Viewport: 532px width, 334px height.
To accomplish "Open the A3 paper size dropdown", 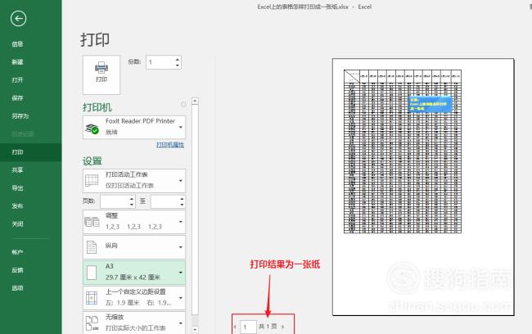I will click(x=134, y=273).
